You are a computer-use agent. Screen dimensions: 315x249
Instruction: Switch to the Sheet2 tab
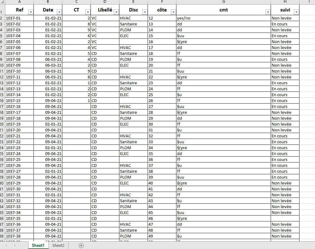click(58, 245)
